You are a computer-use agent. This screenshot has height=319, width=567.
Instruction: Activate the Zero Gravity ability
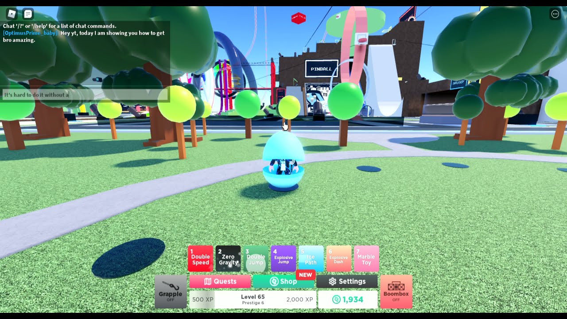pyautogui.click(x=228, y=259)
